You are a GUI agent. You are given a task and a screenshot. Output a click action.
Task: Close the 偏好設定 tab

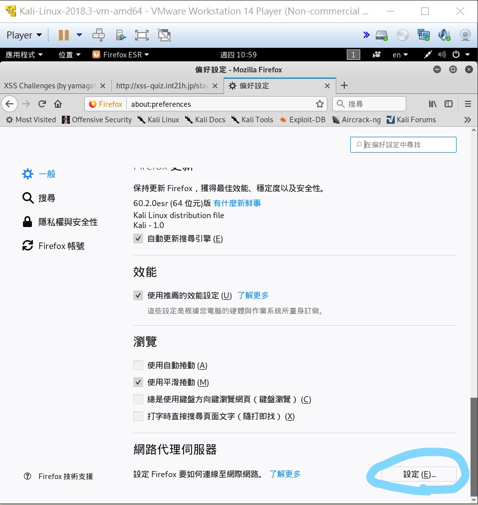click(x=327, y=86)
